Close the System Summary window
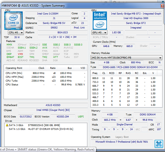This screenshot has height=152, width=165. pos(162,6)
